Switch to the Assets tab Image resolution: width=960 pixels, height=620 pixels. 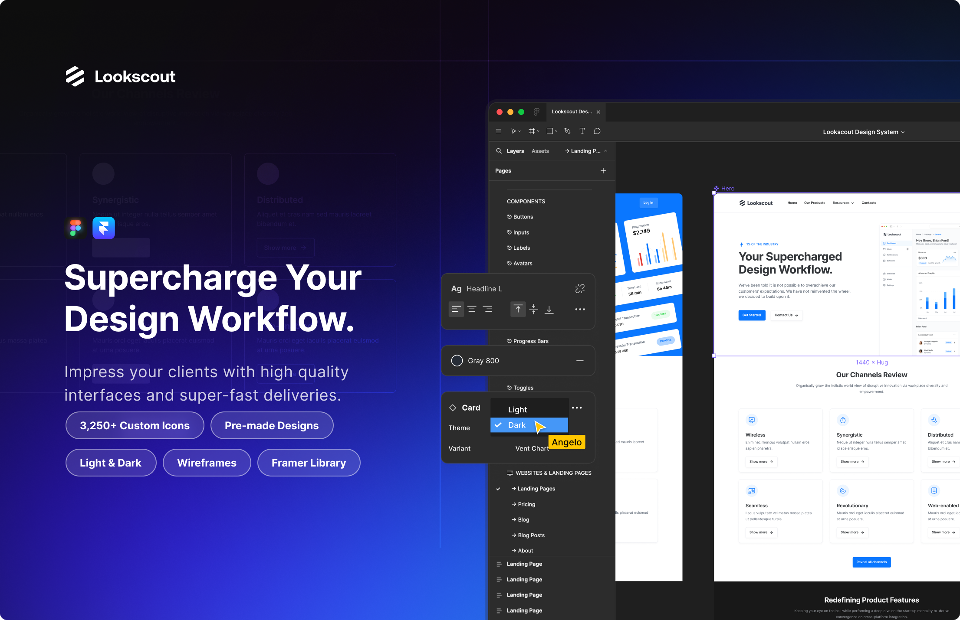(x=540, y=151)
